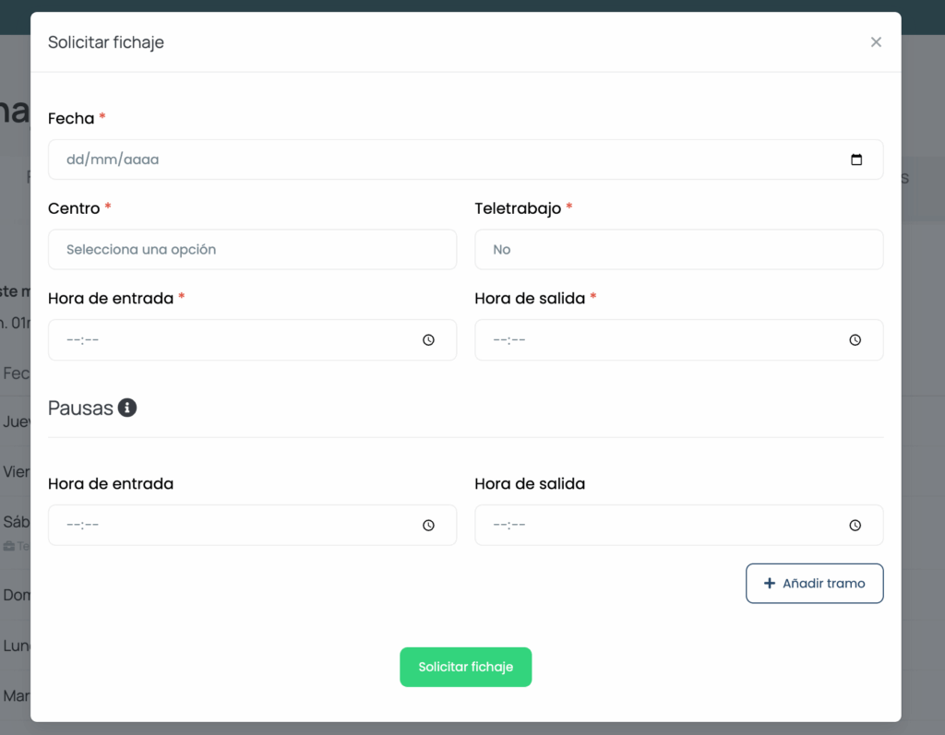Click the clock icon in Pausas Hora de salida
This screenshot has width=945, height=735.
pyautogui.click(x=855, y=526)
